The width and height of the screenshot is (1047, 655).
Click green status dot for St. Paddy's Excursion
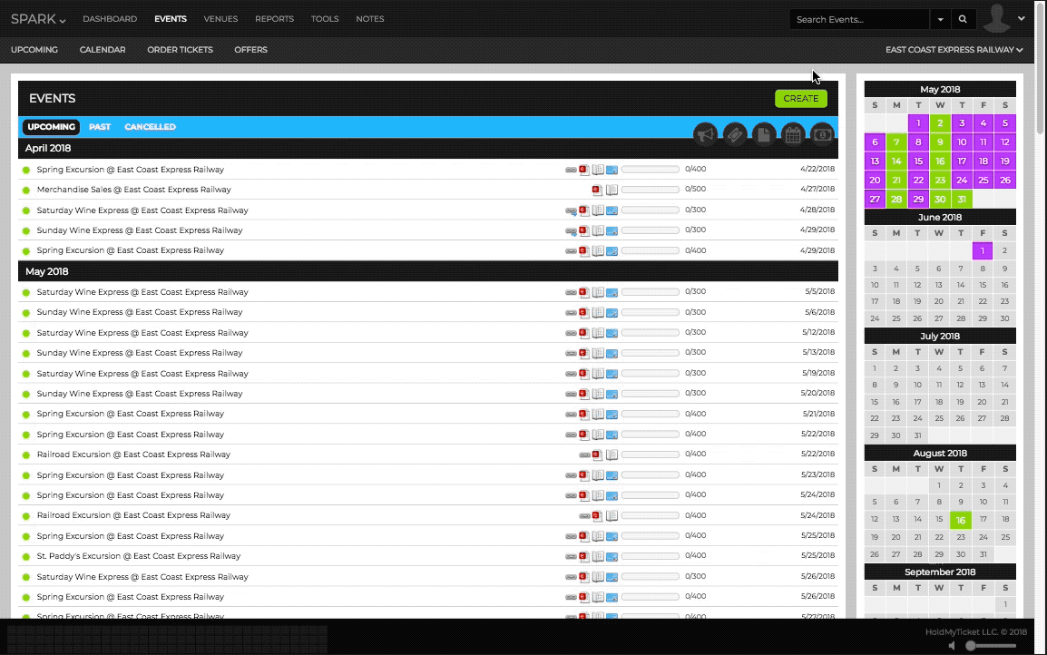(26, 557)
